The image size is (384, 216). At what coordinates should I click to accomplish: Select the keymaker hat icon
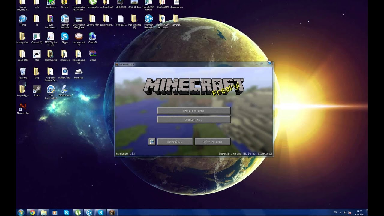[79, 73]
